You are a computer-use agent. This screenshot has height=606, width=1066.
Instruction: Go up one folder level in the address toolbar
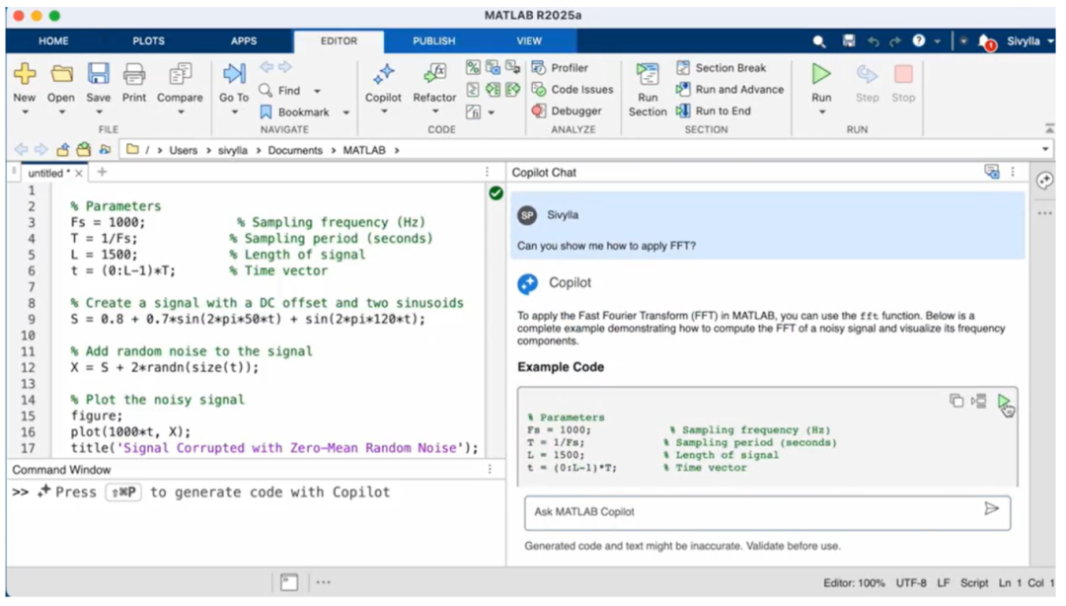click(62, 150)
